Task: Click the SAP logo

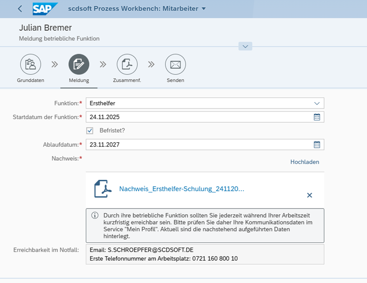Action: pyautogui.click(x=45, y=9)
